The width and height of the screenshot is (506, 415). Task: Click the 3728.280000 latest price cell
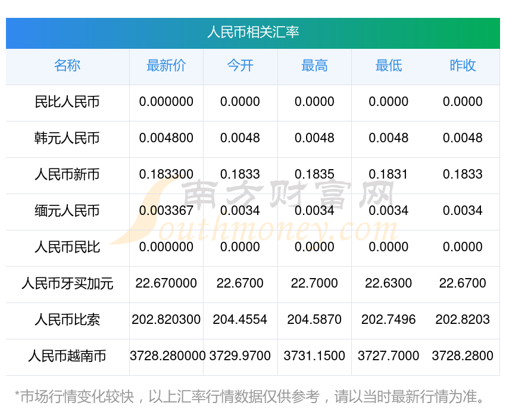click(167, 356)
